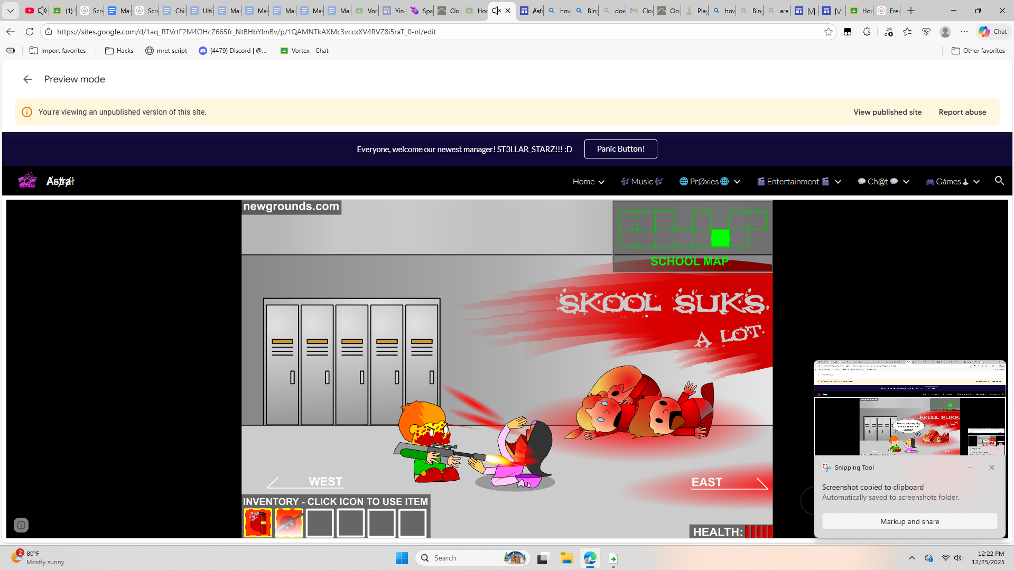The height and width of the screenshot is (570, 1014).
Task: Mute the YouTube tab audio icon
Action: [x=42, y=11]
